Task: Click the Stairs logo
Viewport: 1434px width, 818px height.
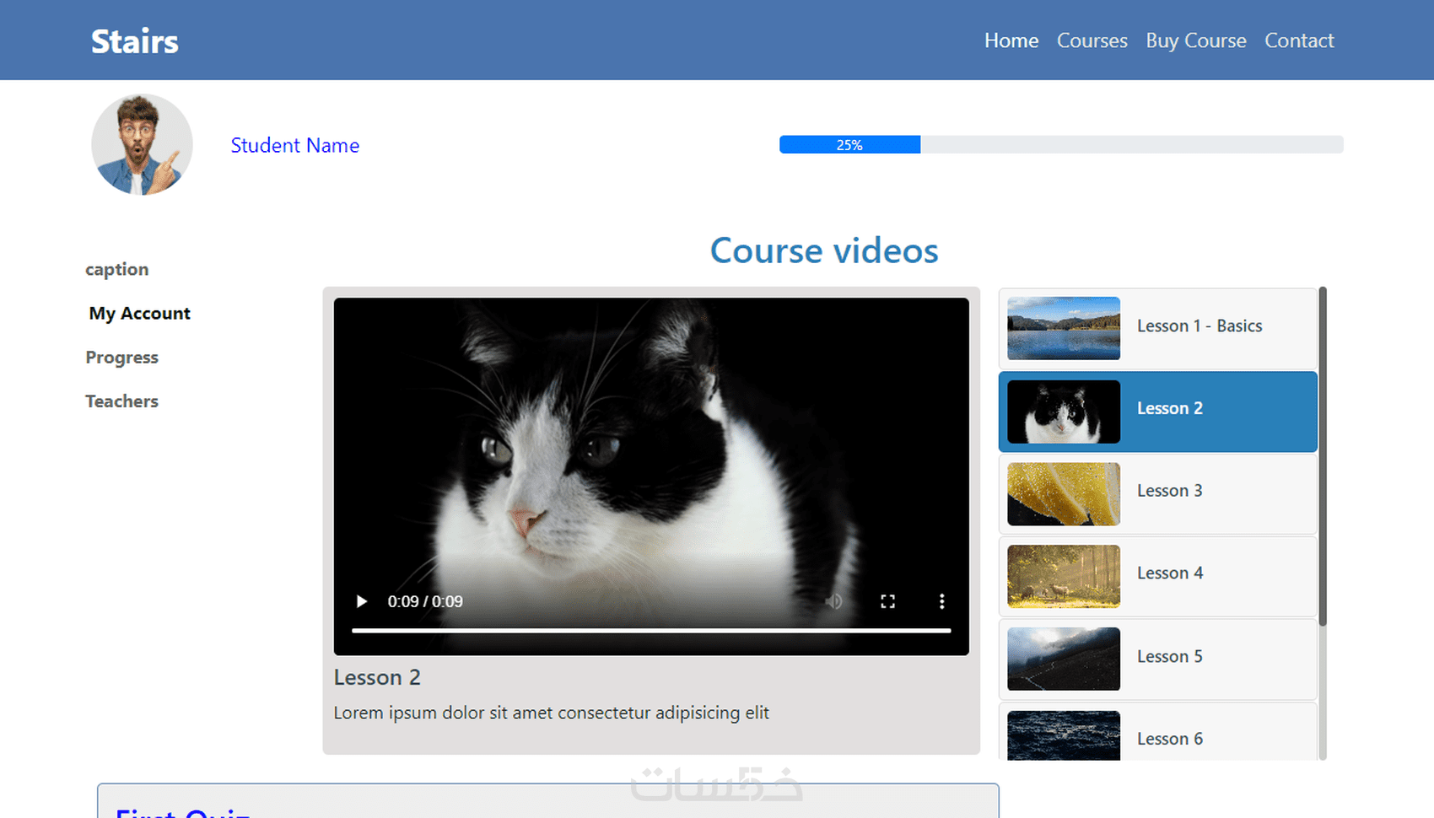Action: [135, 41]
